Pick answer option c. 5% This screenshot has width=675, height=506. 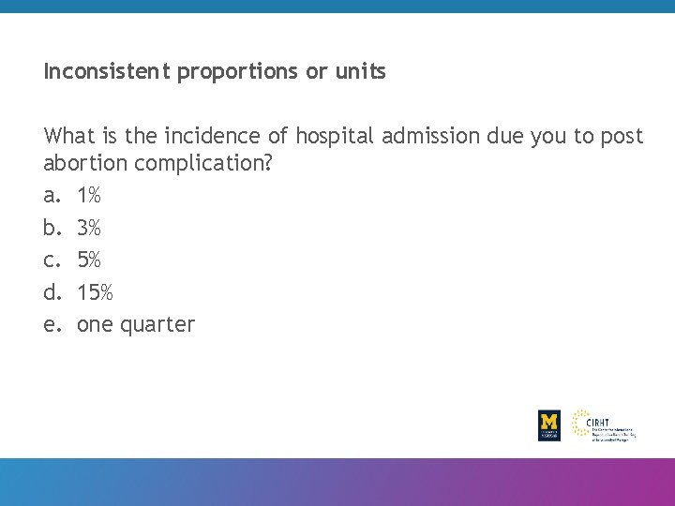coord(89,260)
